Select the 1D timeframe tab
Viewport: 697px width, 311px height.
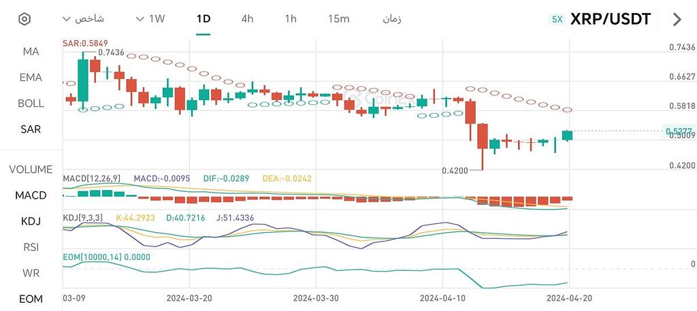coord(203,19)
